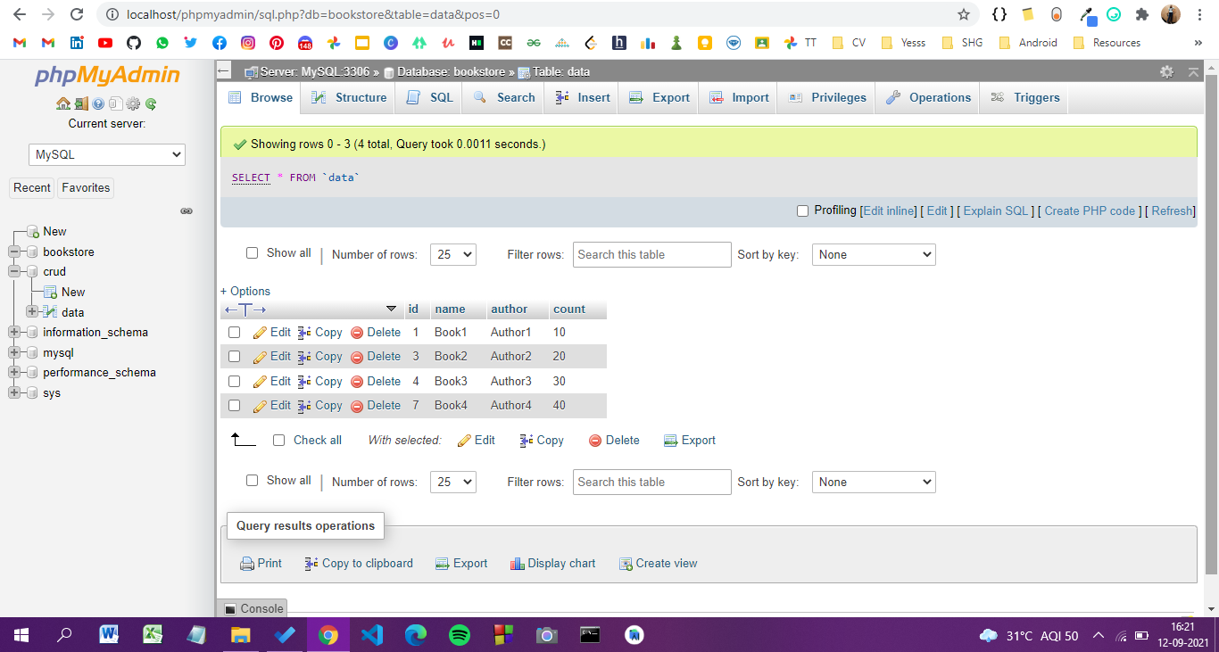
Task: Open the settings gear in the top right
Action: [x=1167, y=71]
